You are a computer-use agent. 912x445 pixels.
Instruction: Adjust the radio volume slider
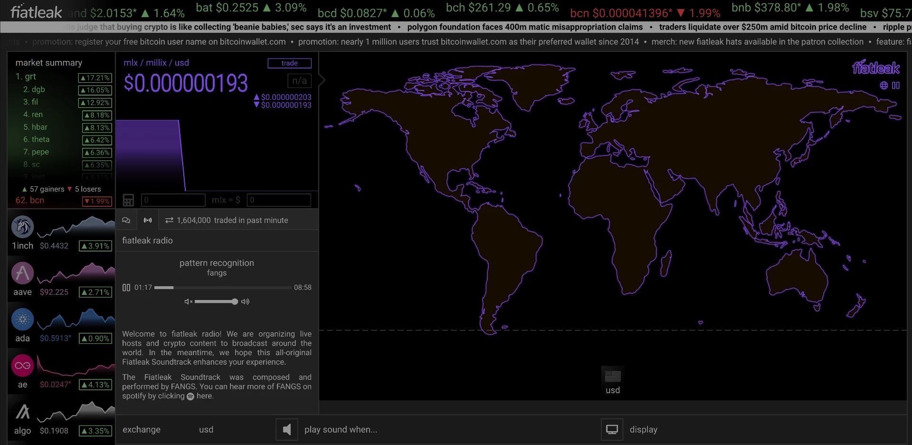click(216, 302)
